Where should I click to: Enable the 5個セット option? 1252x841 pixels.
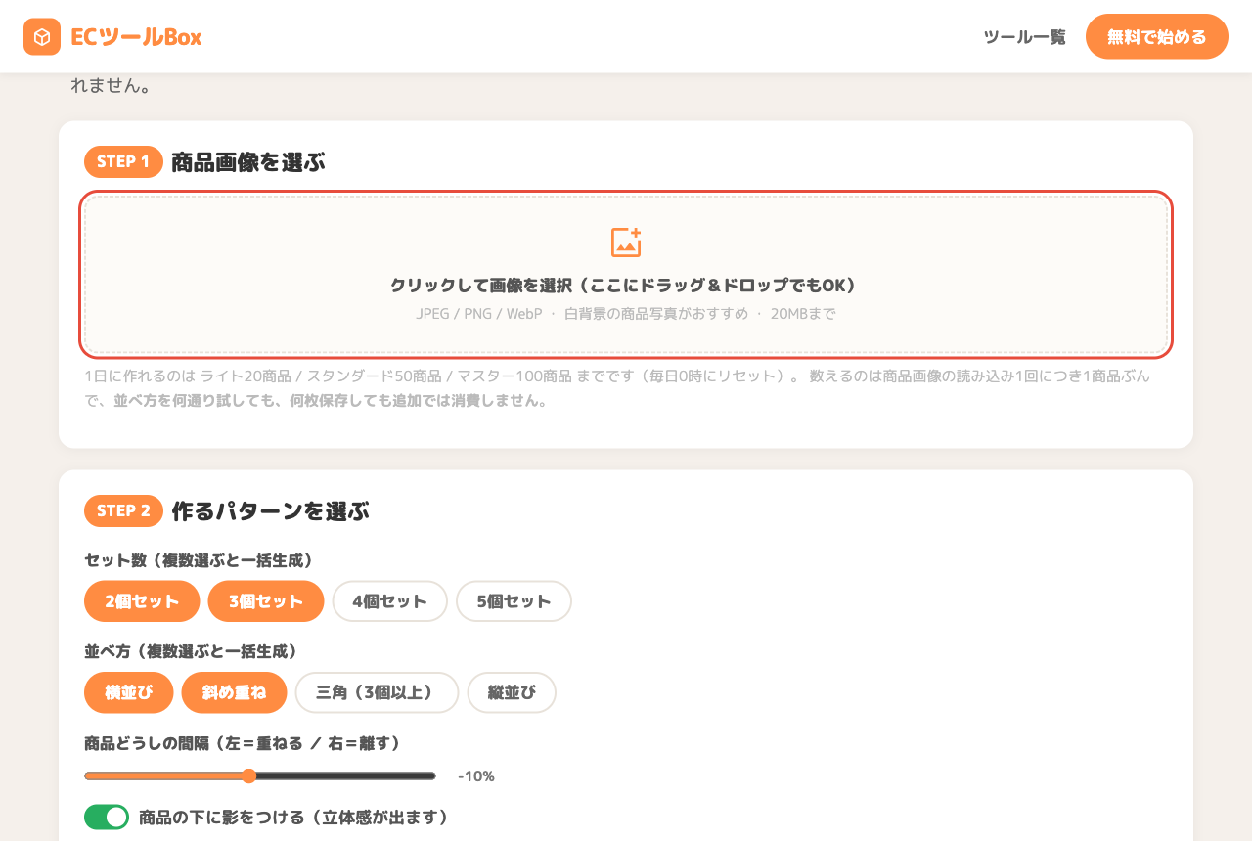click(514, 601)
